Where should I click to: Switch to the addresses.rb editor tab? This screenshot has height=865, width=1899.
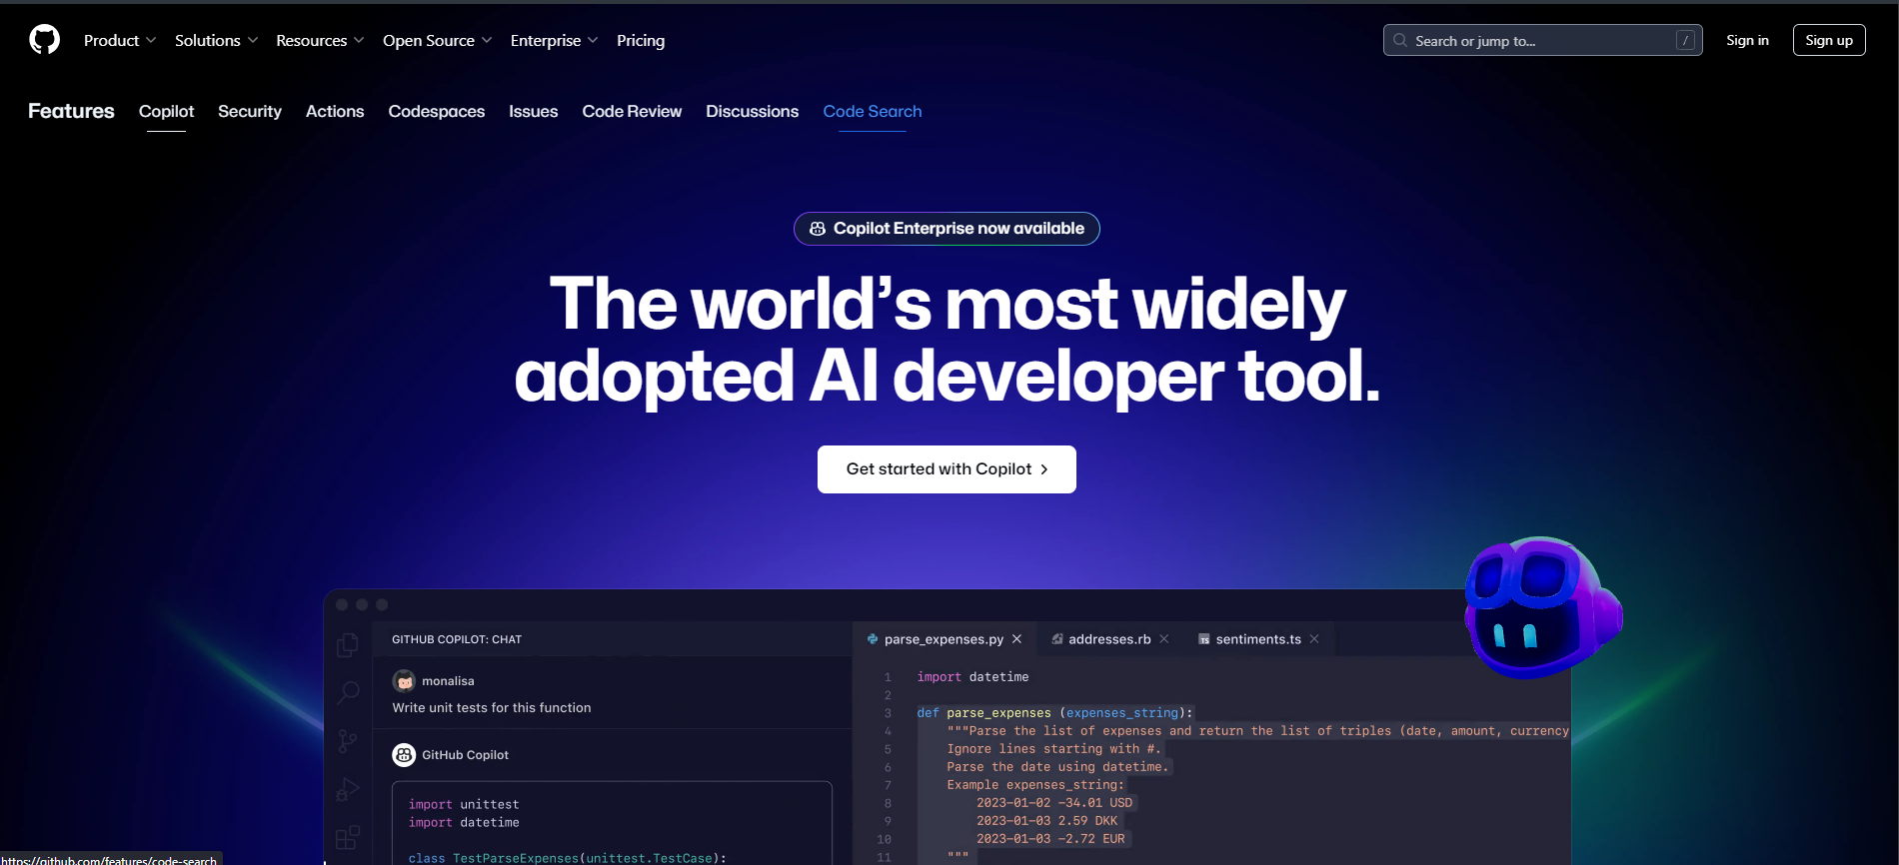coord(1109,639)
